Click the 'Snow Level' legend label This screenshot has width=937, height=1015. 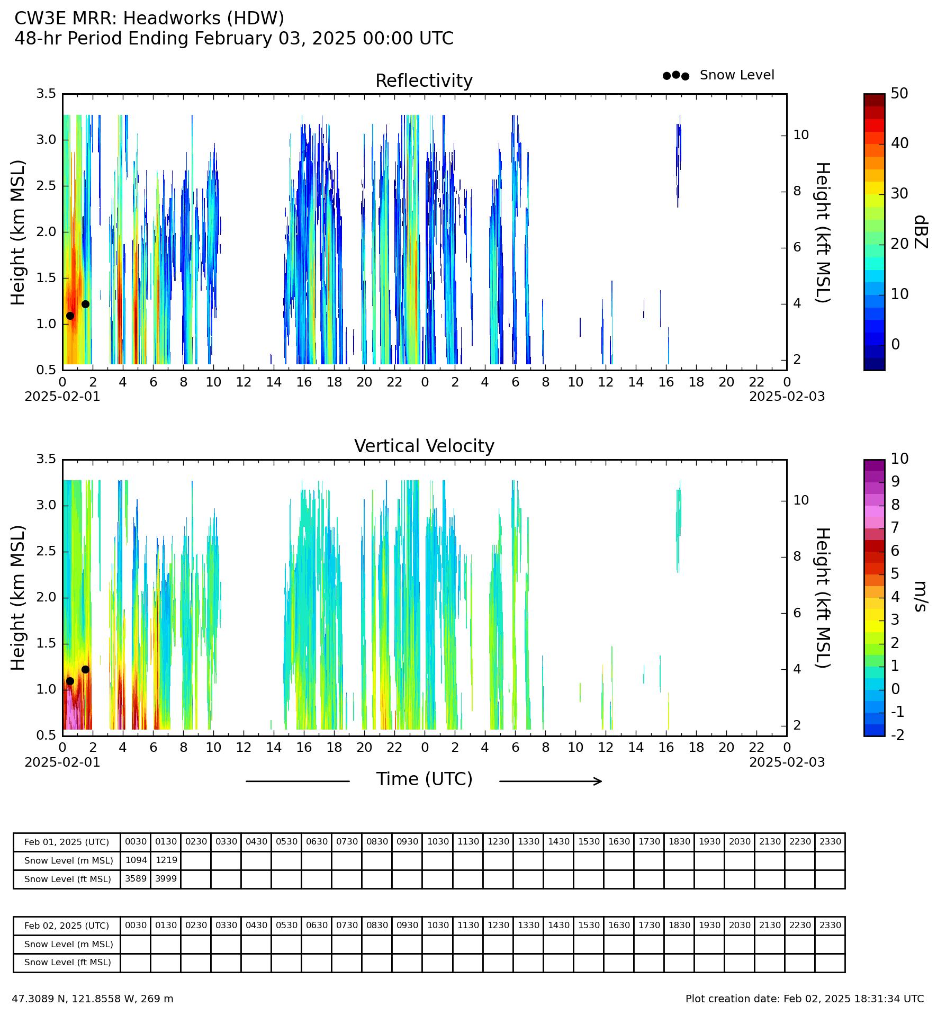pos(737,75)
